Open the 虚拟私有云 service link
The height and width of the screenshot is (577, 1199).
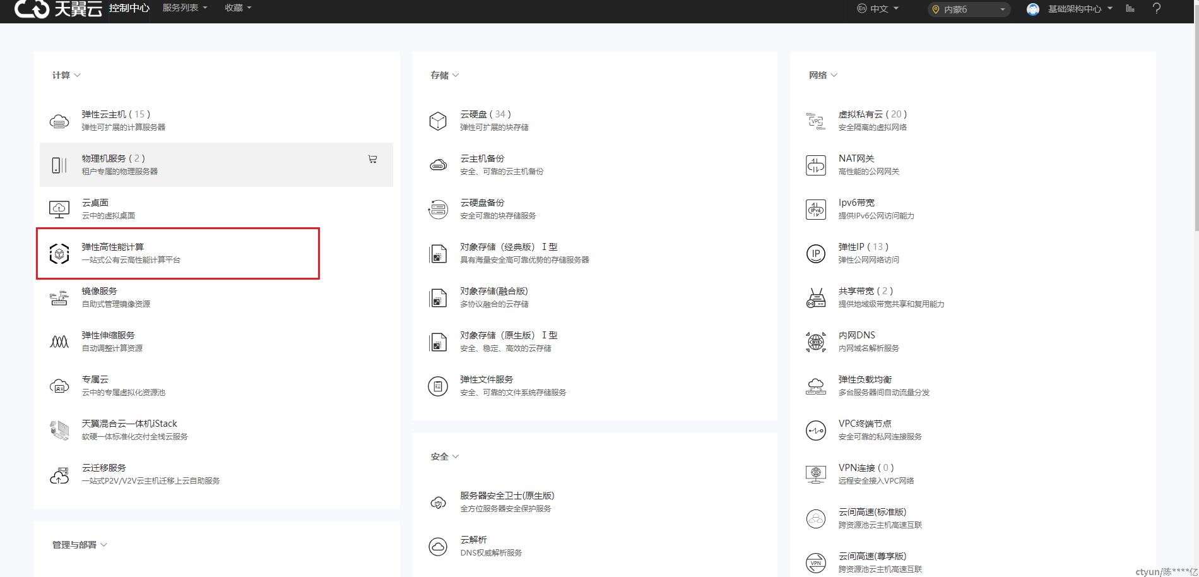tap(861, 114)
